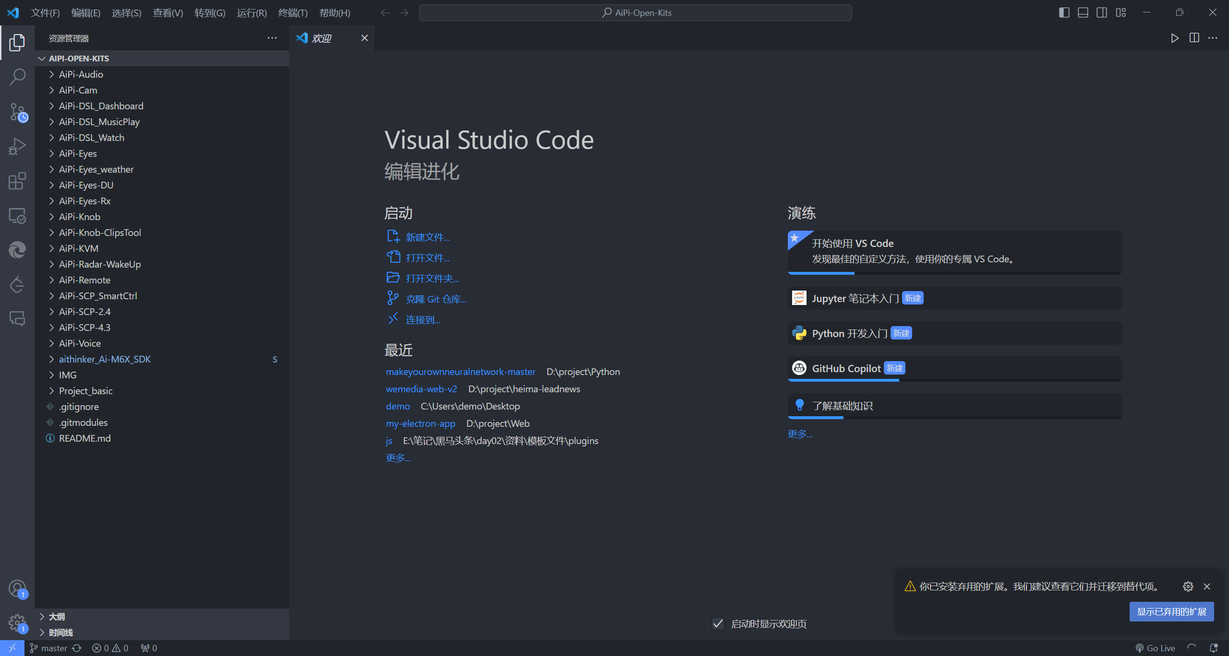
Task: Expand the Timeline section
Action: [x=162, y=633]
